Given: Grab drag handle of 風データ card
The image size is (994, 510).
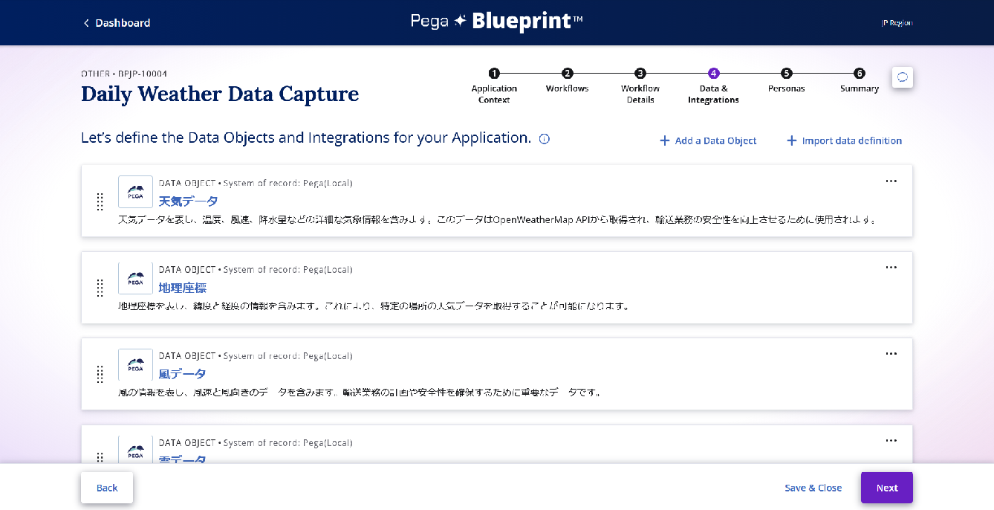Looking at the screenshot, I should (x=100, y=374).
